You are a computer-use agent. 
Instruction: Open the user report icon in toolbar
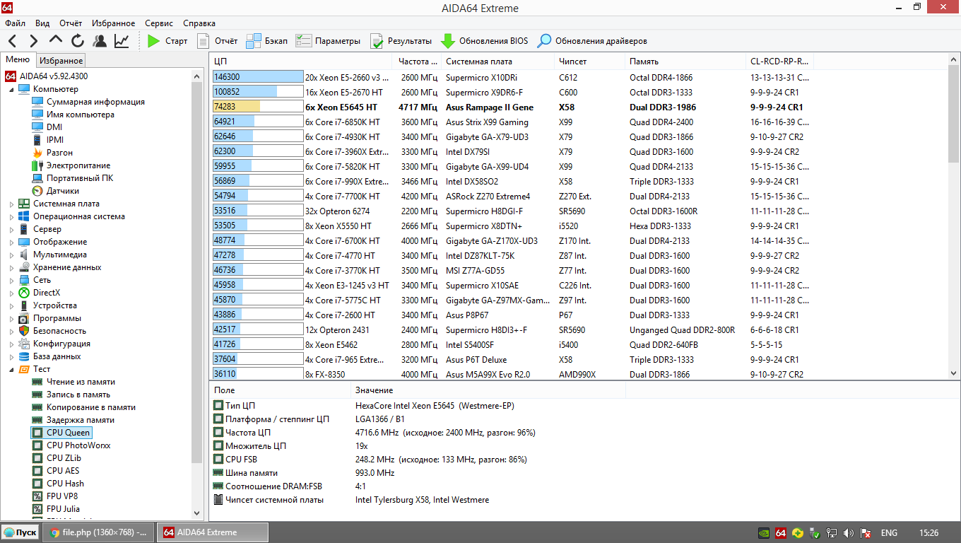(x=100, y=41)
